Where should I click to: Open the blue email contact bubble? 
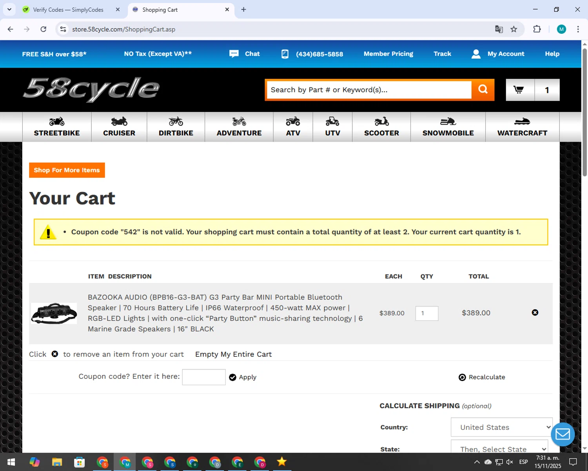pos(563,434)
